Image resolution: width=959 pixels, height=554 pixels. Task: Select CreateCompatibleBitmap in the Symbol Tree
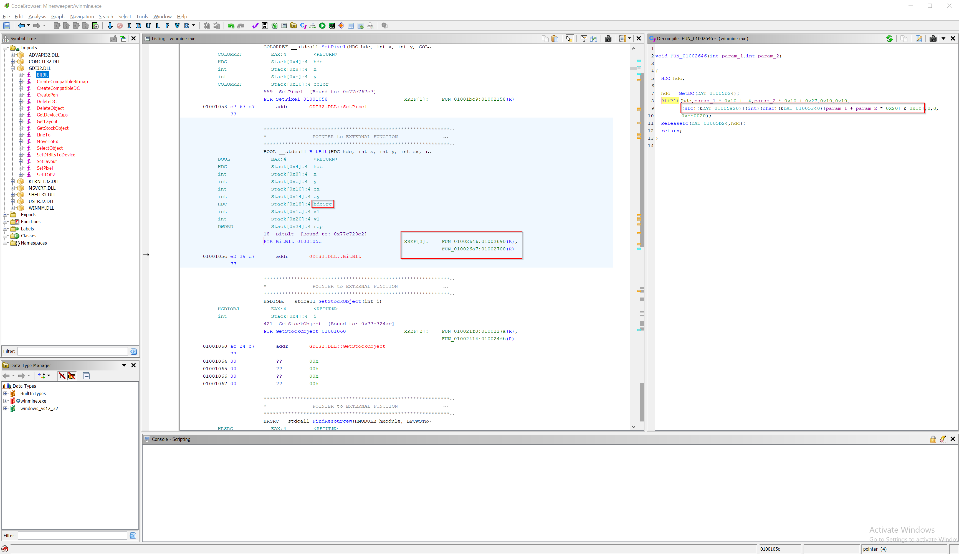pos(62,82)
